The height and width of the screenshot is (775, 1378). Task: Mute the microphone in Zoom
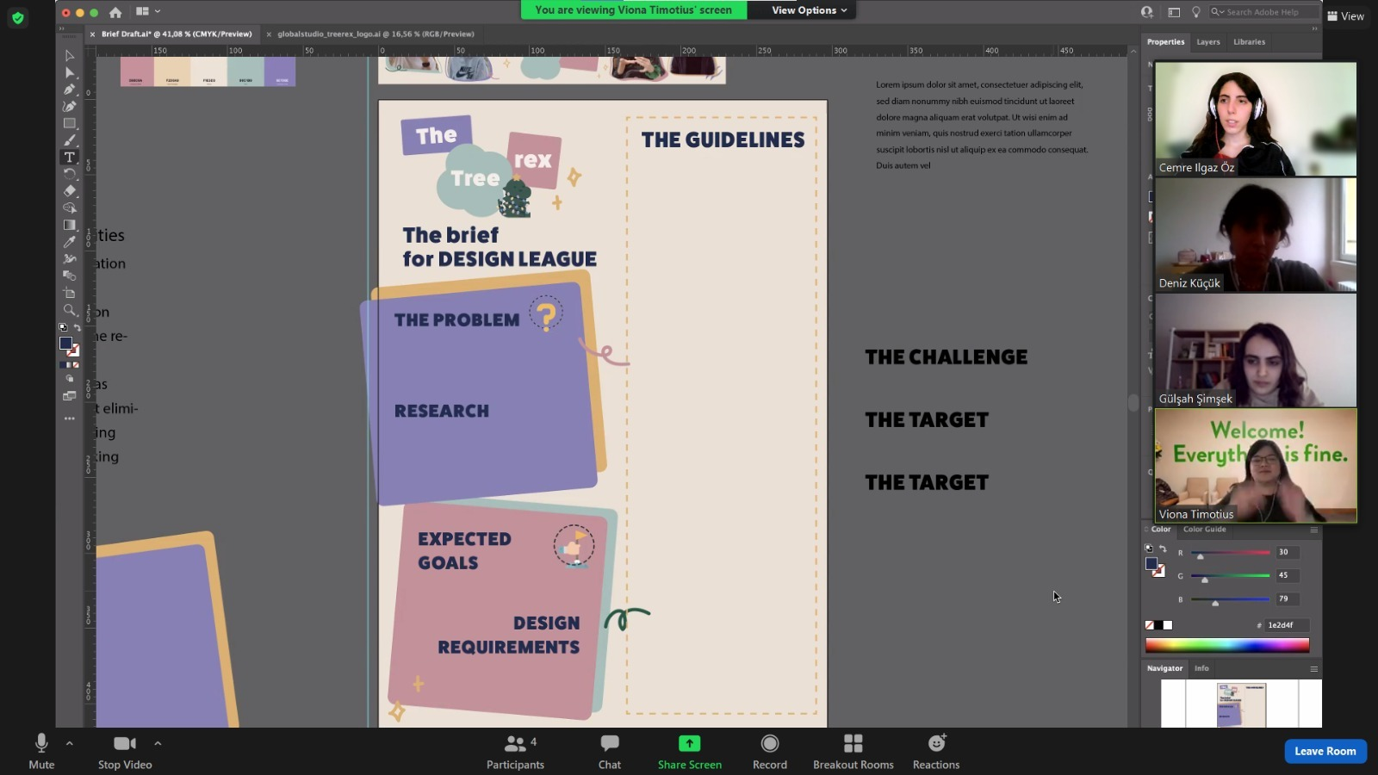pyautogui.click(x=41, y=751)
